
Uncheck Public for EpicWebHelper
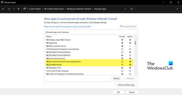click(x=130, y=65)
